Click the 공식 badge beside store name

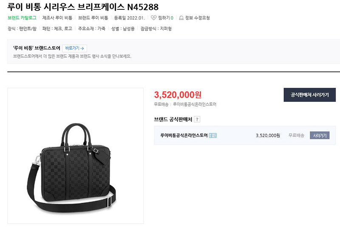tap(213, 135)
